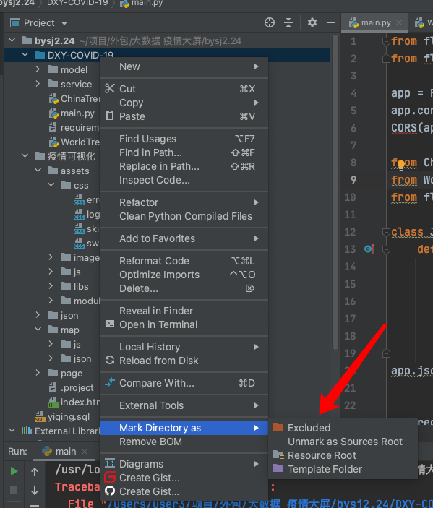
Task: Mark directory as Excluded
Action: 343,428
